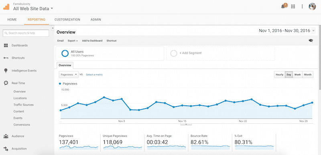
Task: Switch chart granularity to Month
Action: [308, 74]
